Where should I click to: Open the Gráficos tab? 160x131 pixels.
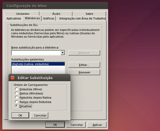[x=49, y=18]
